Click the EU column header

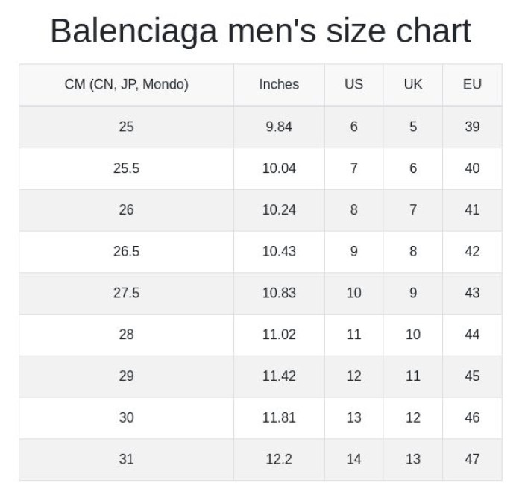click(472, 85)
